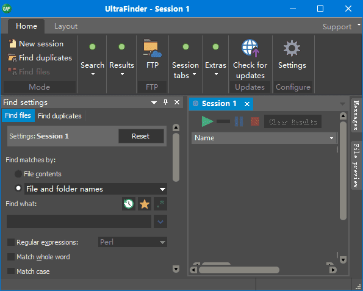This screenshot has height=291, width=363.
Task: Select the Find duplicates panel tab
Action: [x=60, y=116]
